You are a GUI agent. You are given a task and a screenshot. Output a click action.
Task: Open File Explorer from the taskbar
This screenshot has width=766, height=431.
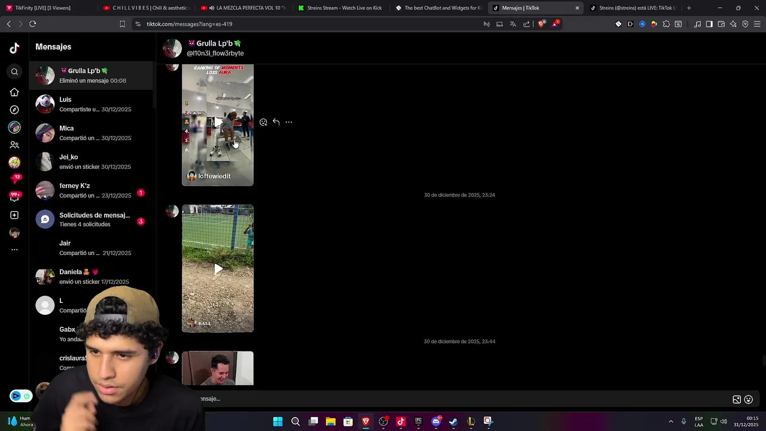pos(330,421)
